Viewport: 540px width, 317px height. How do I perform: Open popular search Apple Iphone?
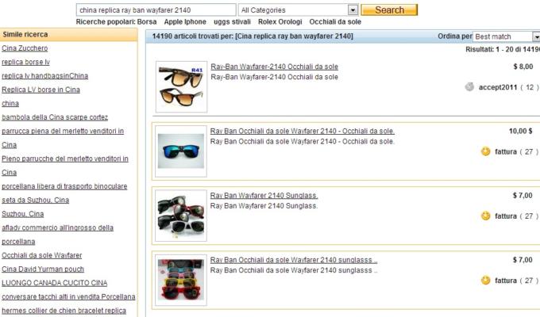[185, 21]
